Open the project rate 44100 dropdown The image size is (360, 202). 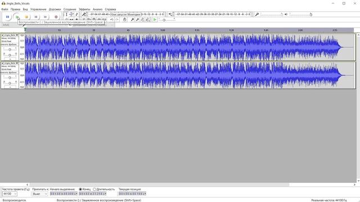[10, 194]
